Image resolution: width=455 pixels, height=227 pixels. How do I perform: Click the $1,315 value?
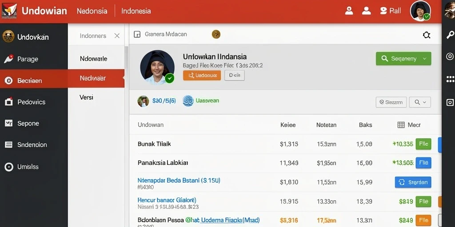pos(289,144)
